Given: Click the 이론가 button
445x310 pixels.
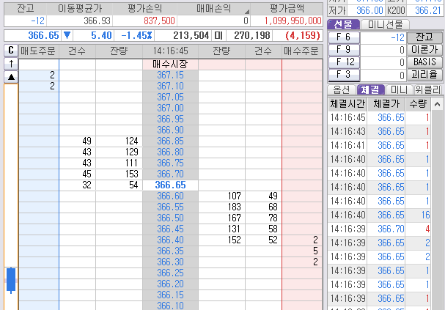Looking at the screenshot, I should [424, 50].
